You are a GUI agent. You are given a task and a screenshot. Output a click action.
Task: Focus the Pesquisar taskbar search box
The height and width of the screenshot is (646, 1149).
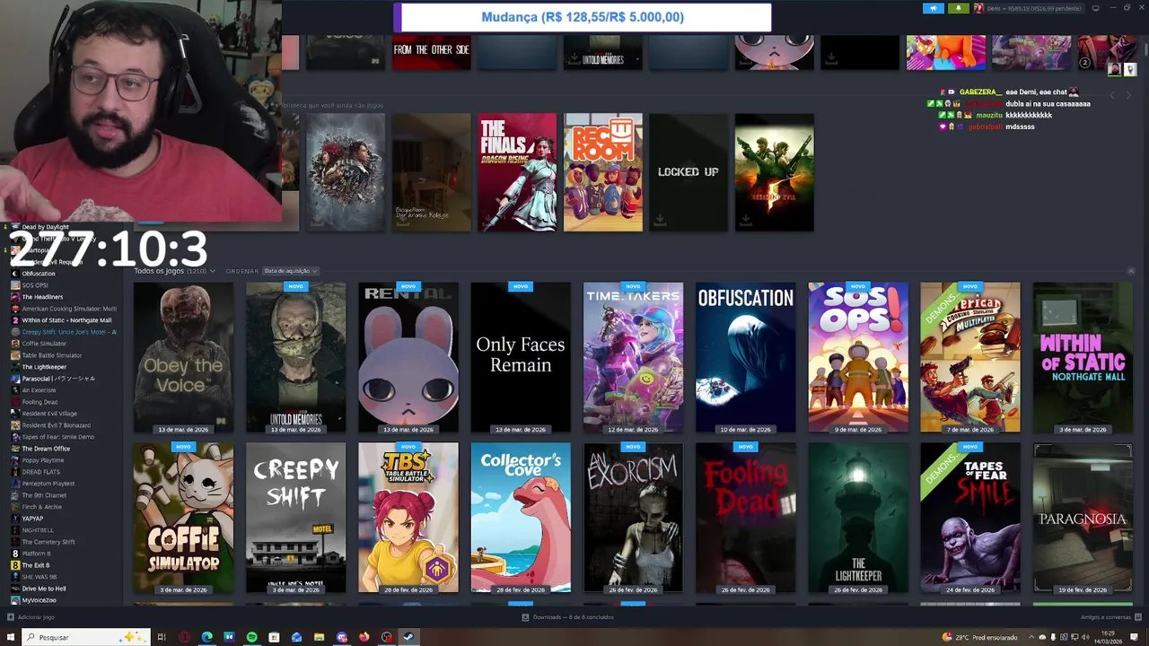(x=84, y=637)
